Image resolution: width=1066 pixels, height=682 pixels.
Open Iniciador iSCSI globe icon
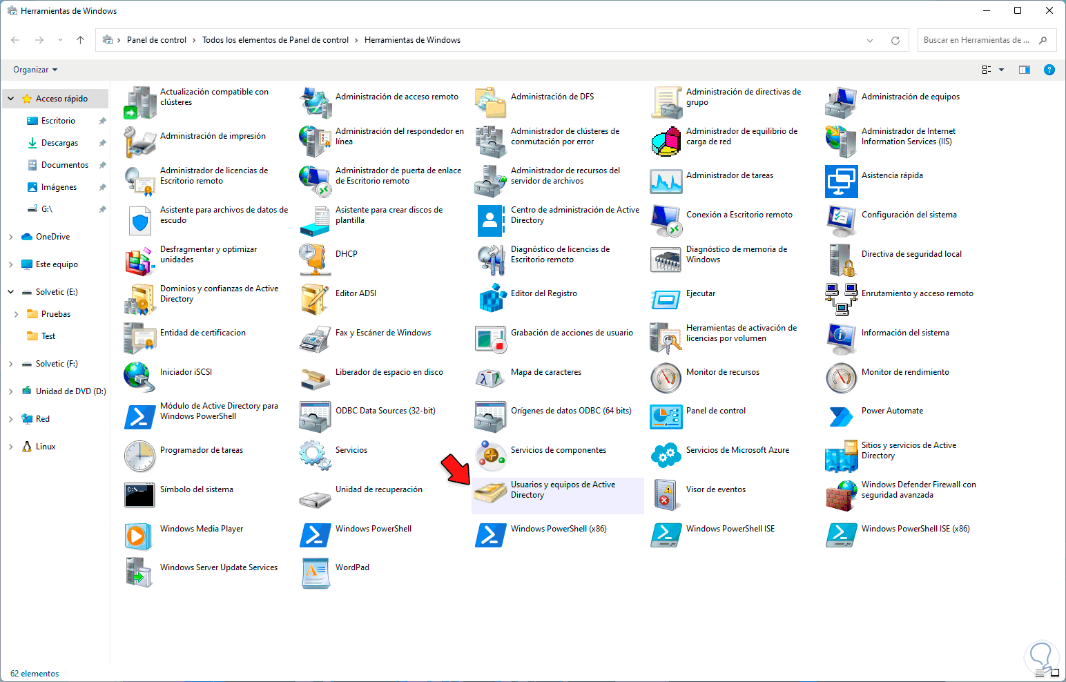[x=140, y=378]
